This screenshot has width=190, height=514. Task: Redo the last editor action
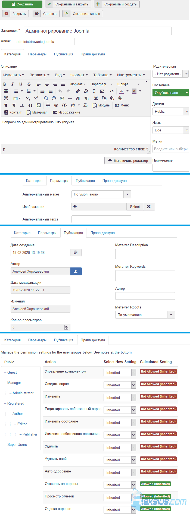tap(68, 91)
